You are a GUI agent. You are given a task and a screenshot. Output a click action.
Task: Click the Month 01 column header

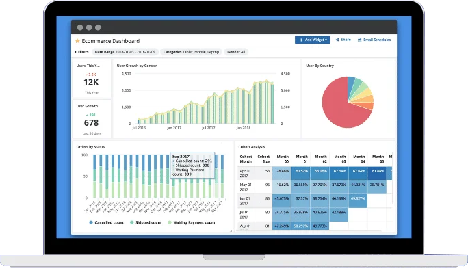click(x=302, y=159)
